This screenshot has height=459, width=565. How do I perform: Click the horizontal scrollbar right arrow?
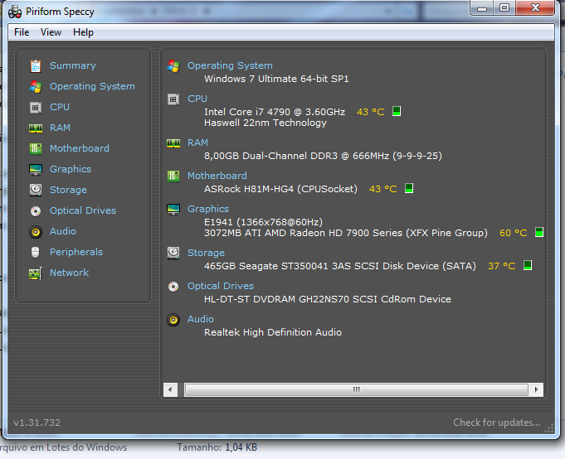536,390
